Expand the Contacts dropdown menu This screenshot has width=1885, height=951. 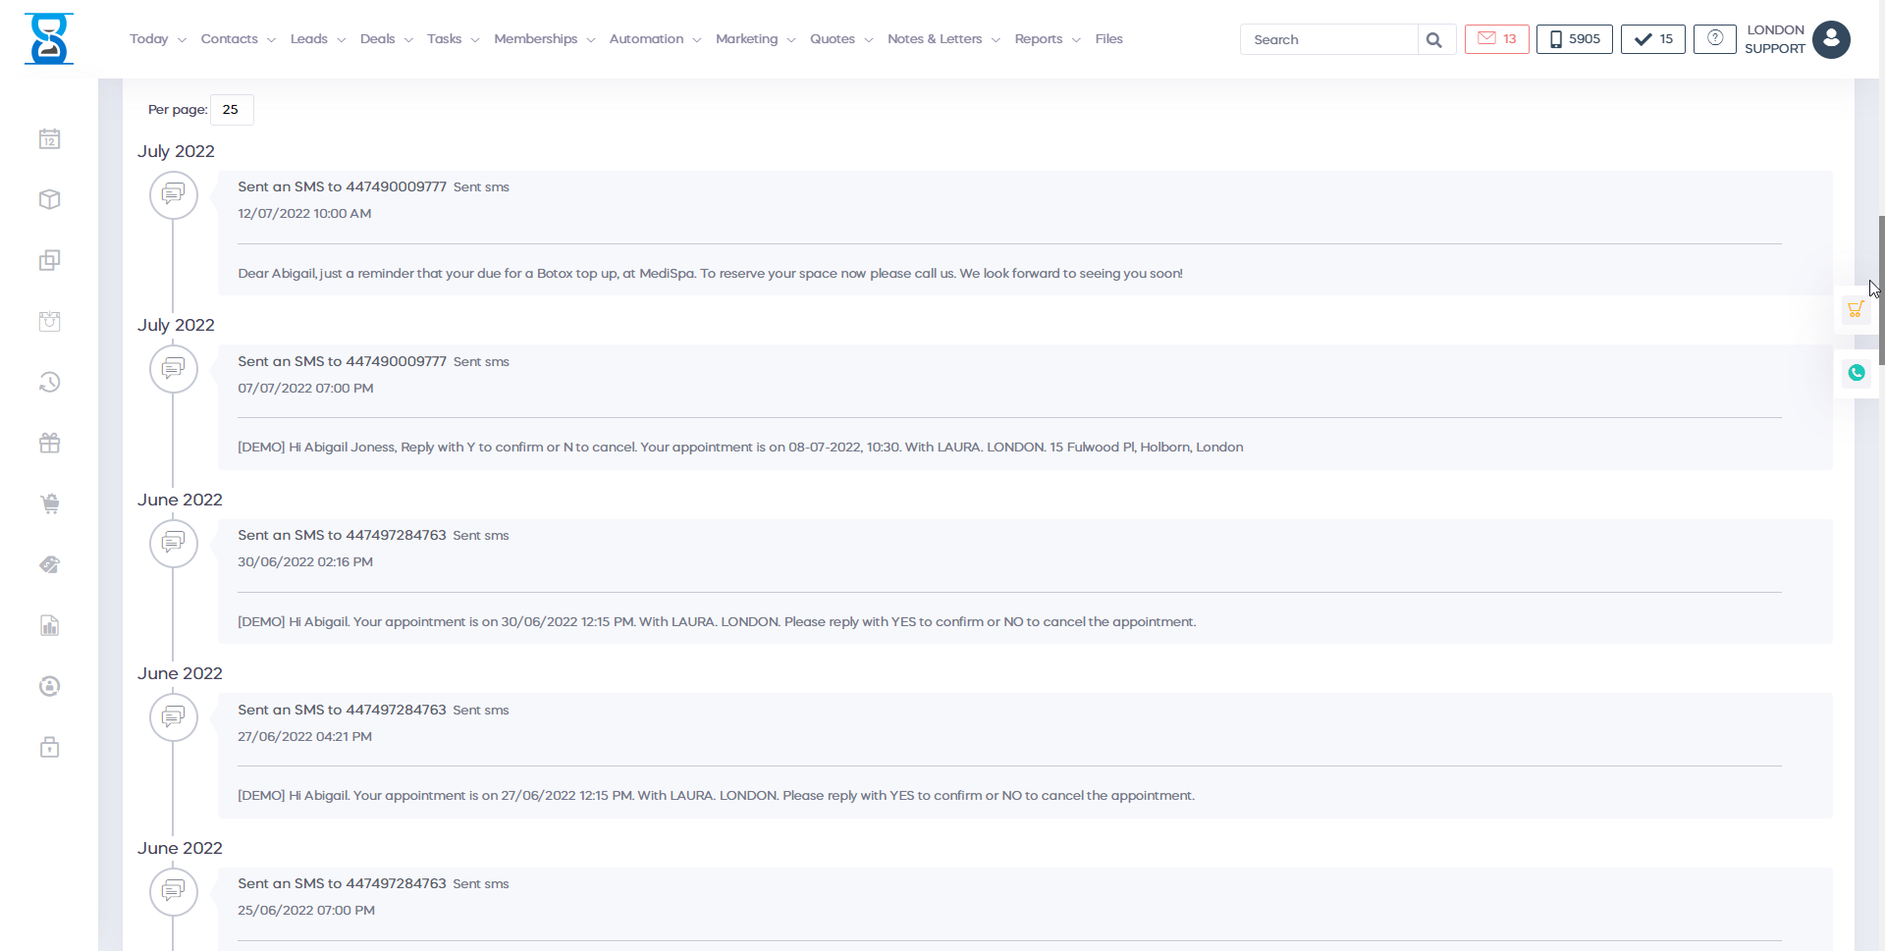(238, 39)
